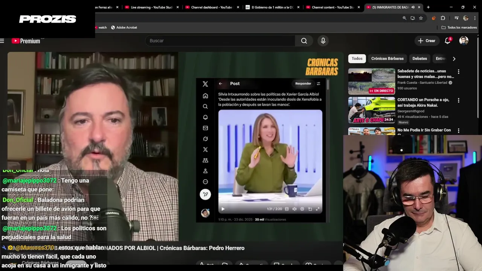The width and height of the screenshot is (482, 271).
Task: Bookmark this page with star icon
Action: click(421, 18)
